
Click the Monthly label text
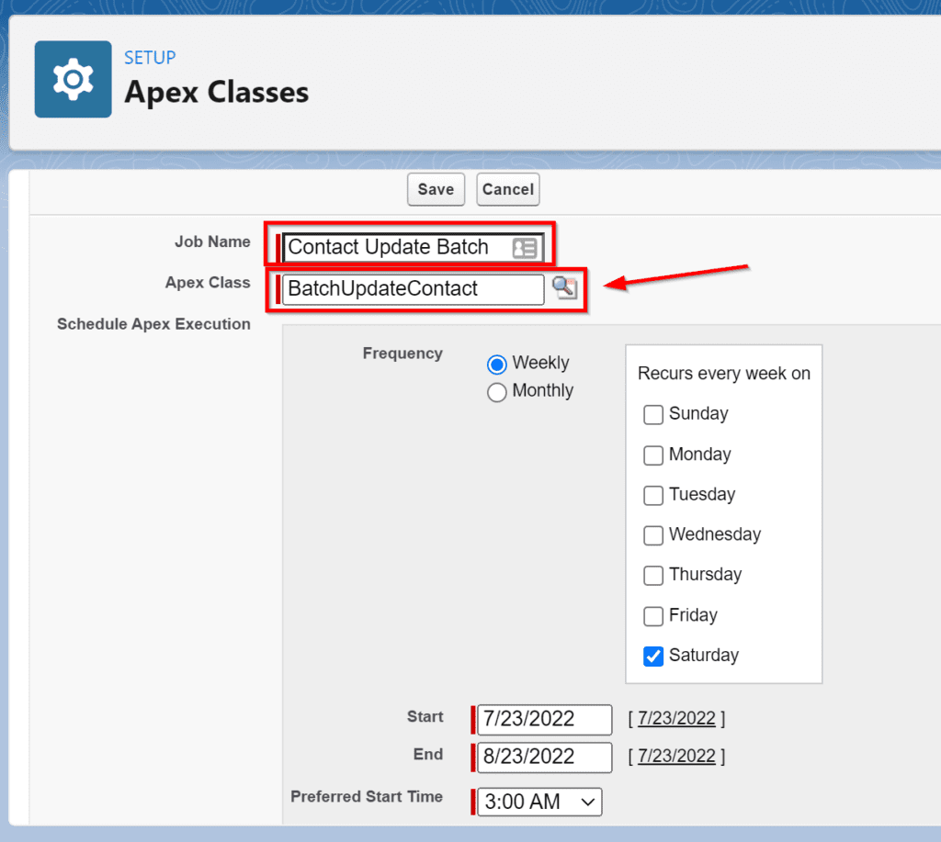(x=543, y=390)
